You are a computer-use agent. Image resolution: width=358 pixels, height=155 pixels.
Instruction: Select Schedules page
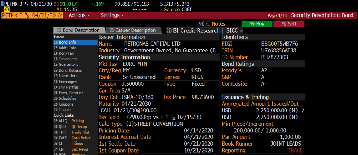tap(65, 98)
